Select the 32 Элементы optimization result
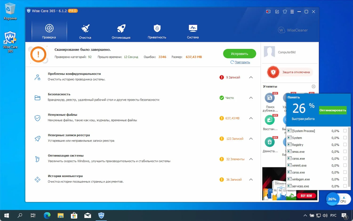Screen dimensions: 353x221 pos(232,159)
